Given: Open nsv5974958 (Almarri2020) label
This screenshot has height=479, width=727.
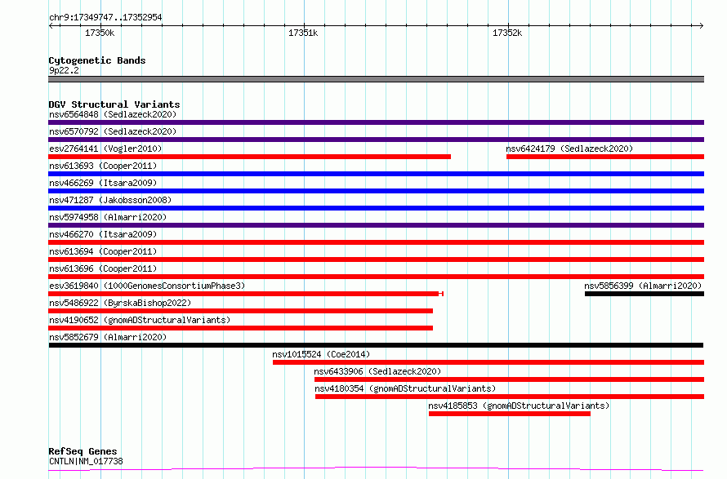Looking at the screenshot, I should click(x=108, y=217).
